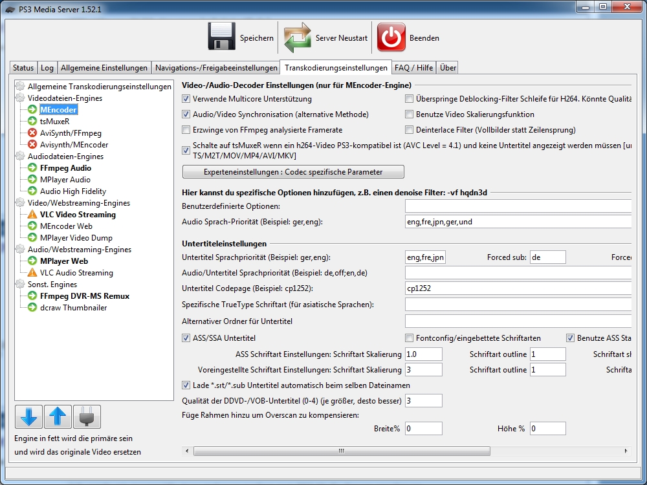
Task: Click the scrollbar left arrow
Action: (187, 451)
